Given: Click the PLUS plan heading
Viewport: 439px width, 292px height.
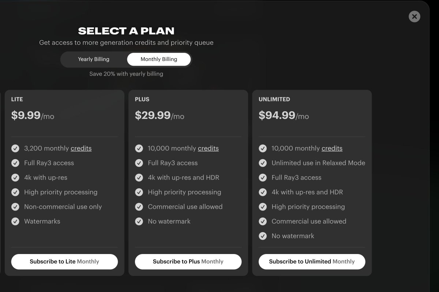Looking at the screenshot, I should pos(142,99).
